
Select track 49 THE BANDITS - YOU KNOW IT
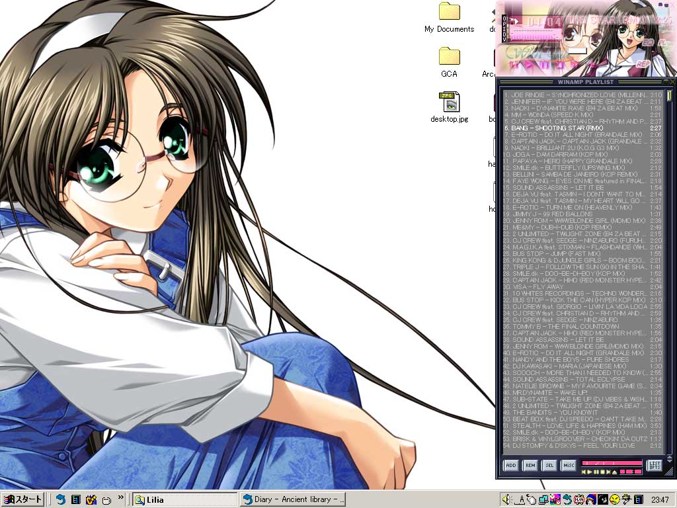(583, 412)
